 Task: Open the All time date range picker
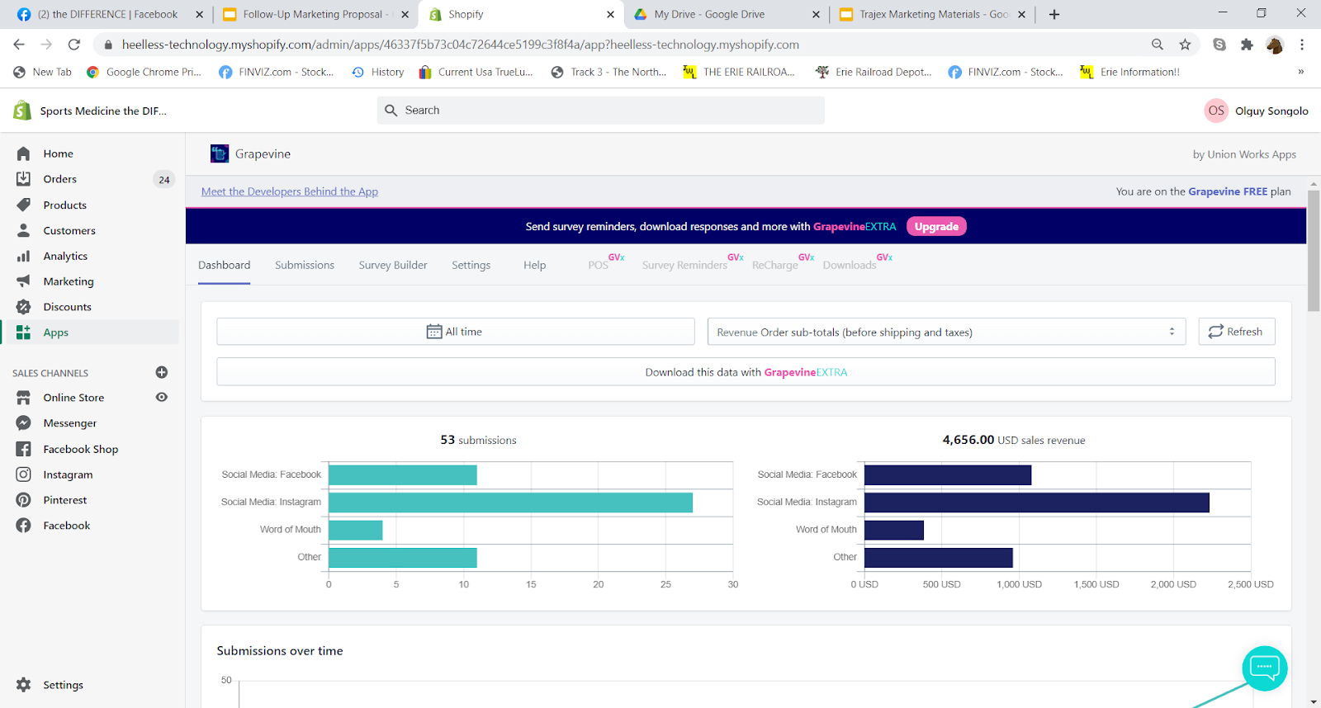coord(455,332)
